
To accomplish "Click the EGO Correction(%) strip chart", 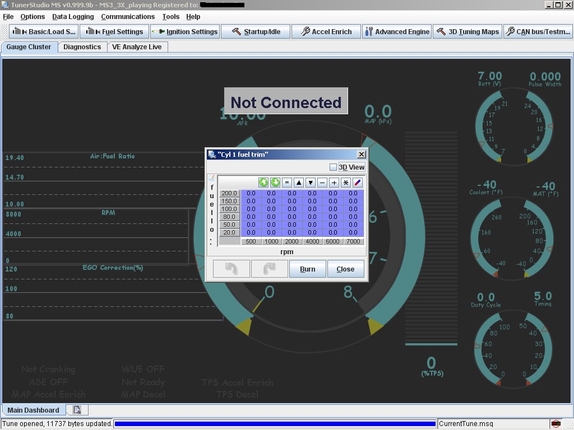I will tap(113, 292).
